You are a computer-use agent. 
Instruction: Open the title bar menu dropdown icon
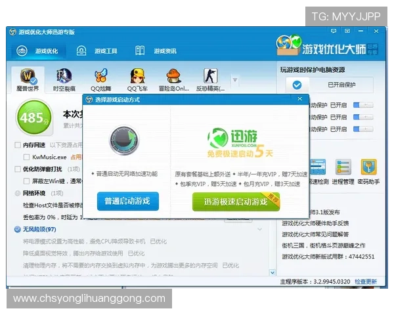coord(347,31)
